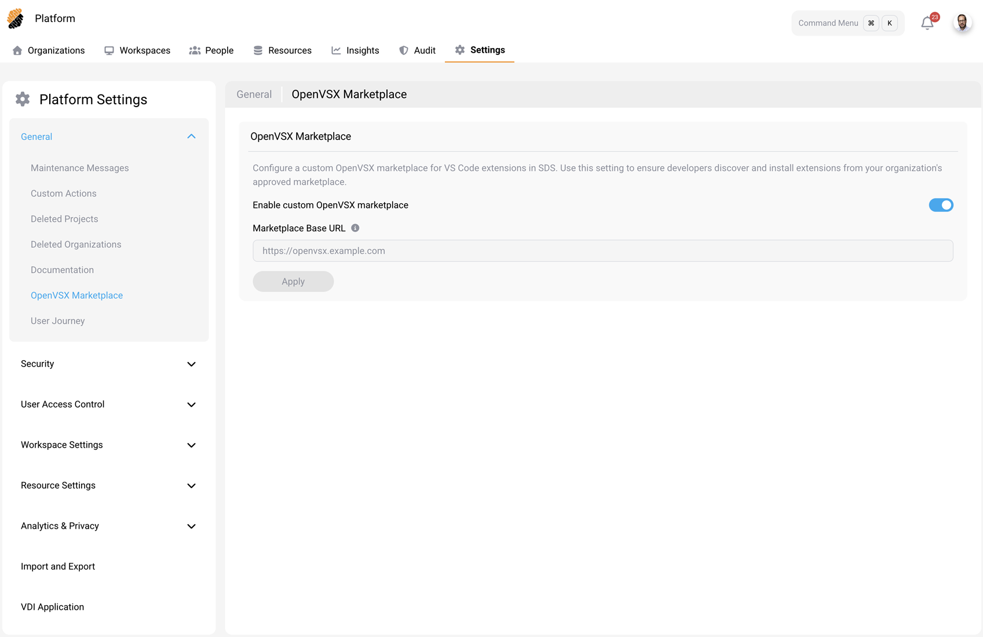
Task: Click the Platform logo icon
Action: tap(16, 19)
